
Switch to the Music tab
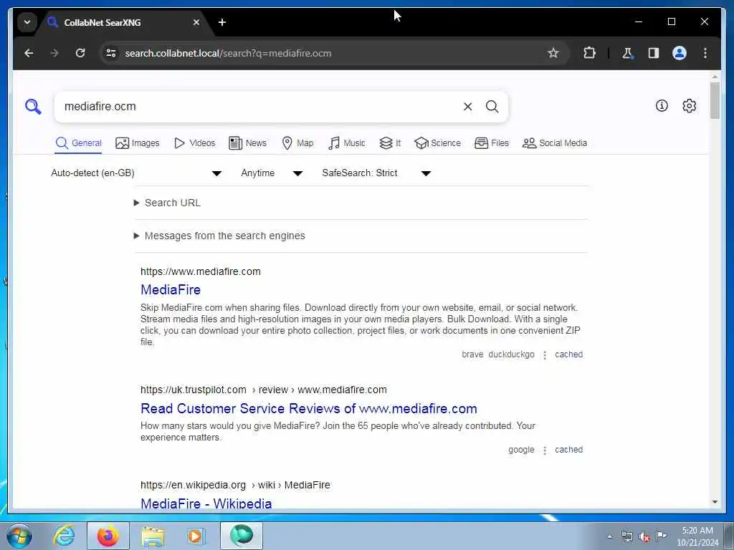tap(347, 143)
